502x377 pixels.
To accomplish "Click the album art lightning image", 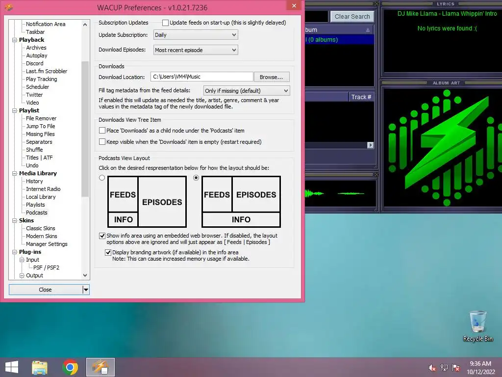I will click(445, 148).
